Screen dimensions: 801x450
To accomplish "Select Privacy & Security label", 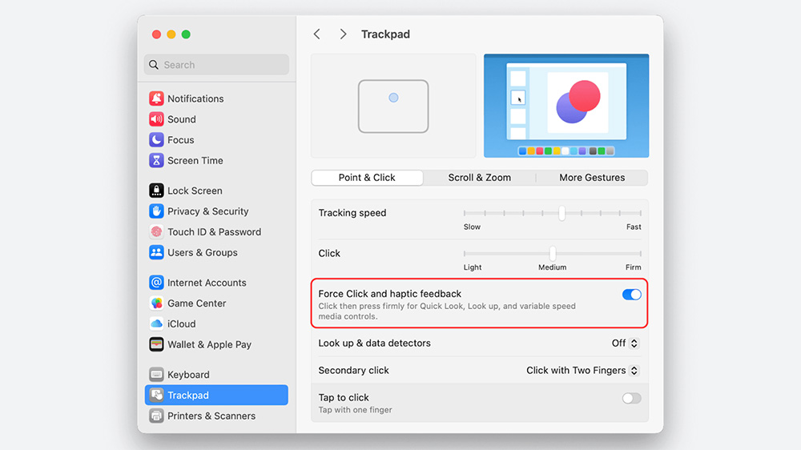I will pos(208,211).
